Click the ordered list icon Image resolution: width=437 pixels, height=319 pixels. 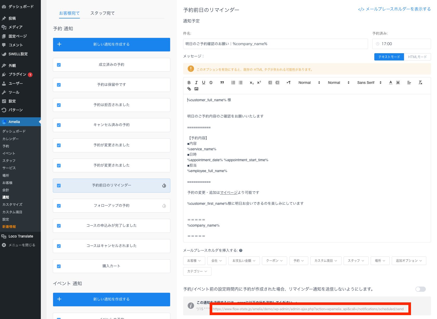pos(233,83)
